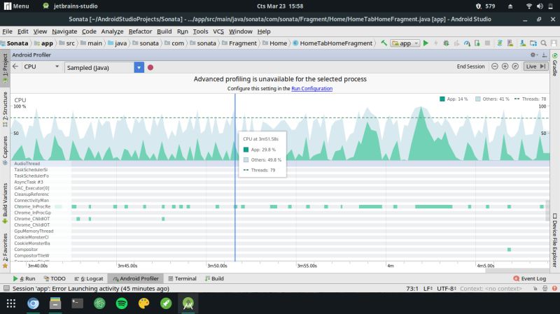The image size is (560, 314).
Task: Click the red error indicator in status bar
Action: (x=554, y=288)
